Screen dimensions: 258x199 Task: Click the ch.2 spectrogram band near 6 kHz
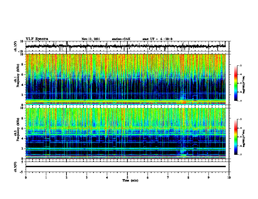pyautogui.click(x=125, y=128)
